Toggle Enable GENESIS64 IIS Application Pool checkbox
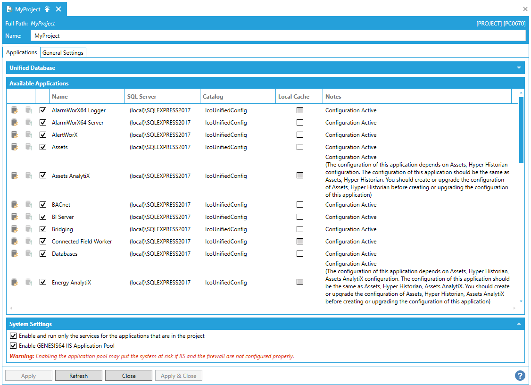 coord(13,346)
